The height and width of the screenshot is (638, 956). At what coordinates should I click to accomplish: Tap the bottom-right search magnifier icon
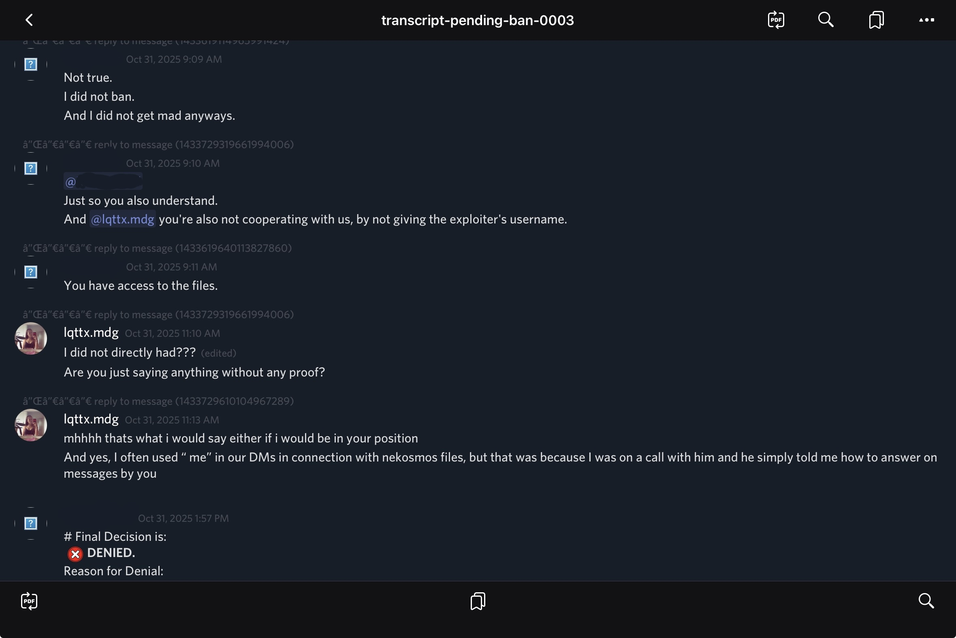(x=926, y=601)
